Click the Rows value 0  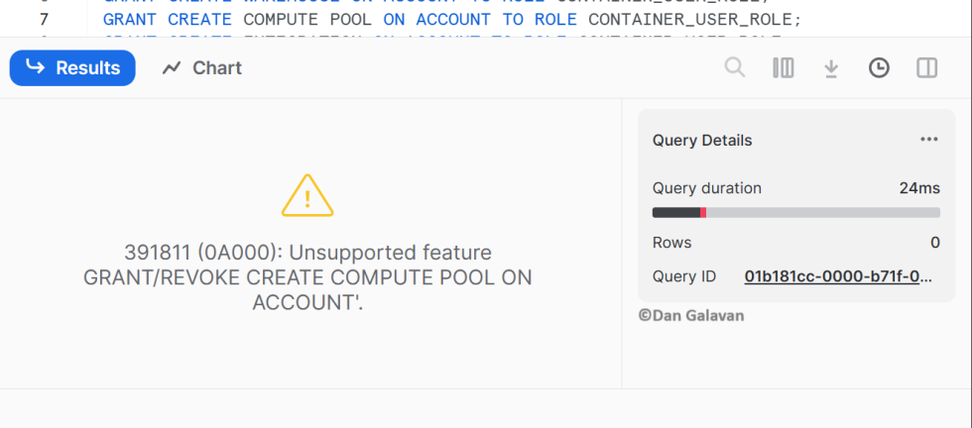[934, 242]
